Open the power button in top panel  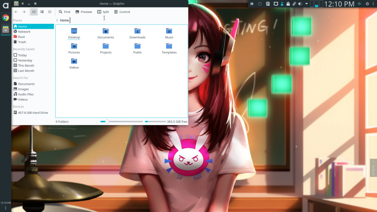[367, 4]
